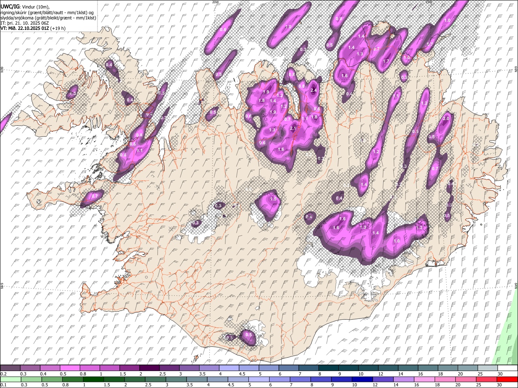Click the 1.5 snowfall value on the map

[x=273, y=199]
